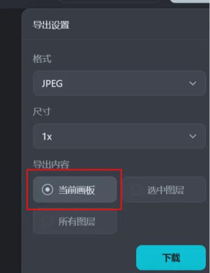Viewport: 210px width, 273px height.
Task: Select the 选中图层 radio circle
Action: (x=137, y=189)
